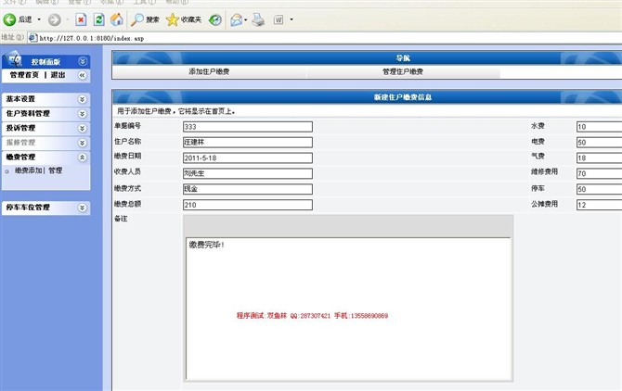Screen dimensions: 622x391
Task: Open the Back button history dropdown arrow
Action: [39, 19]
